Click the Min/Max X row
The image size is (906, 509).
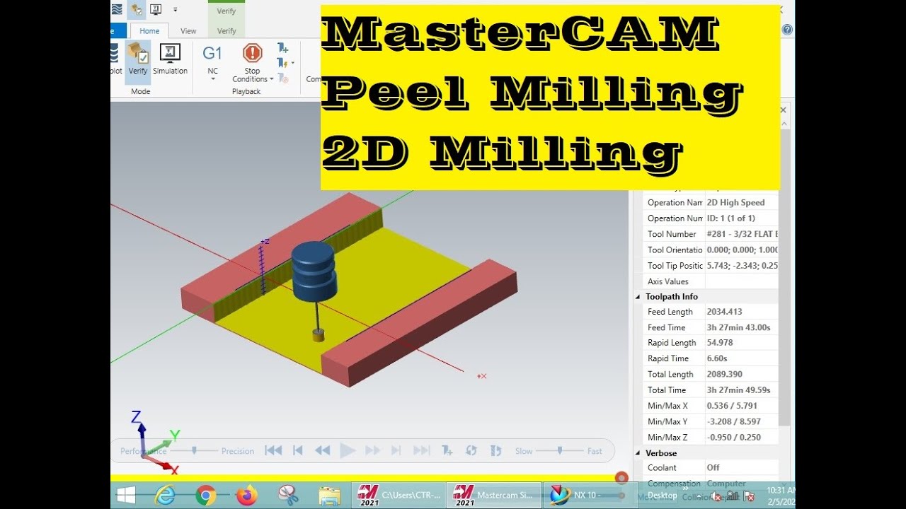tap(710, 406)
